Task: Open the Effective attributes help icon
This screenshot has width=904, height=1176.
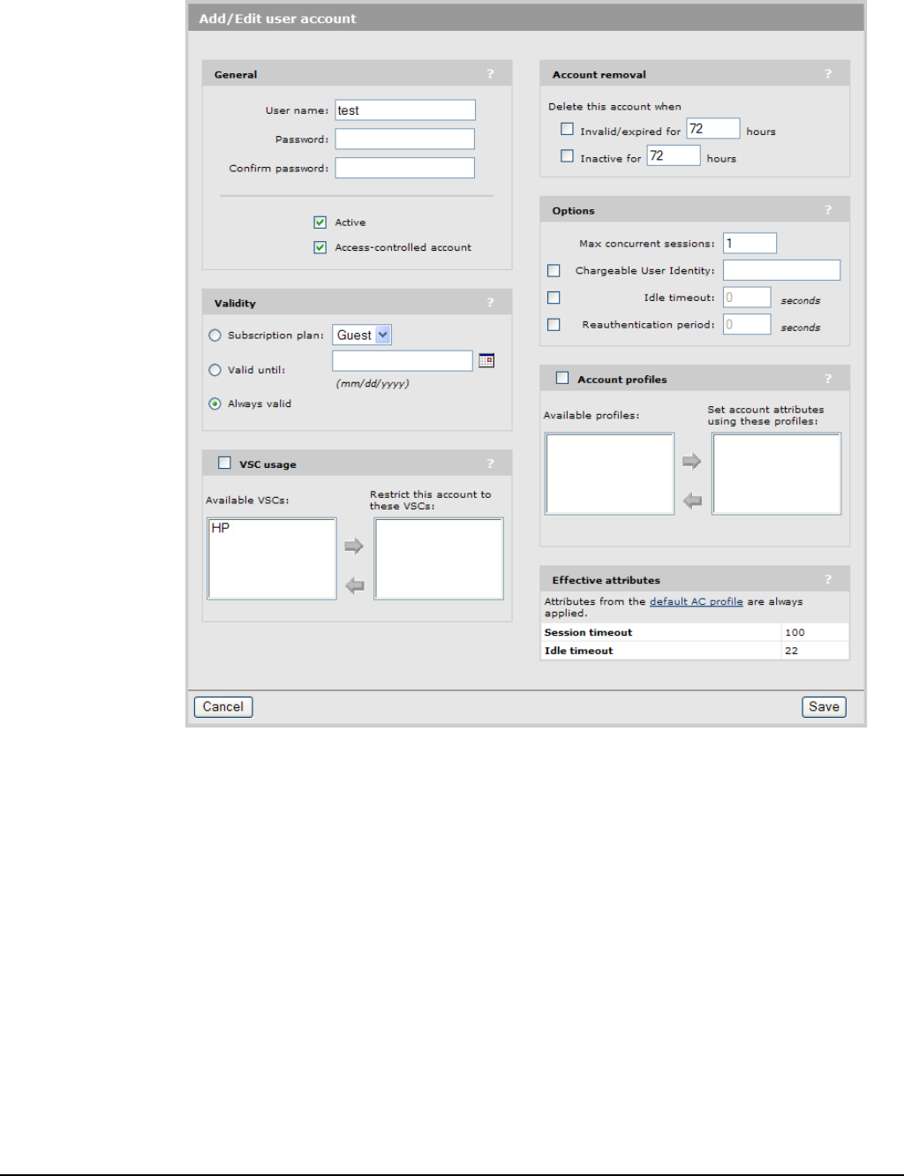Action: tap(828, 579)
